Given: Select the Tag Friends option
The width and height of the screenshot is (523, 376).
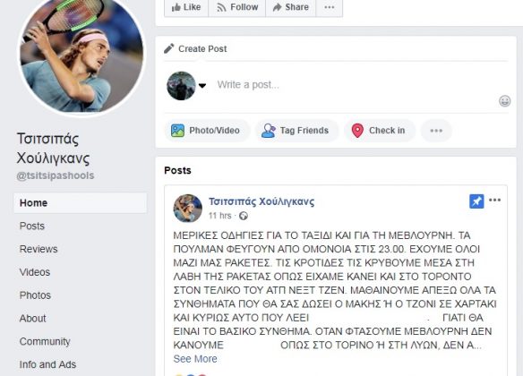Looking at the screenshot, I should click(296, 131).
